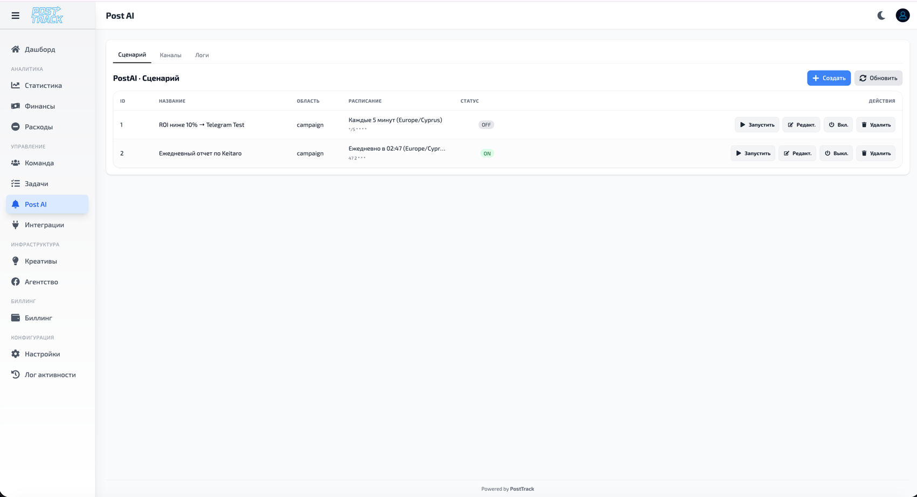Image resolution: width=917 pixels, height=497 pixels.
Task: Run the ROI ниже 10% scenario
Action: [x=756, y=125]
